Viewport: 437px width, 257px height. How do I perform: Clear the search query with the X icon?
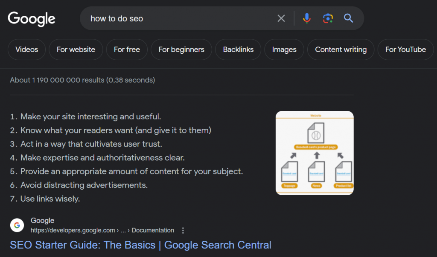pyautogui.click(x=281, y=18)
